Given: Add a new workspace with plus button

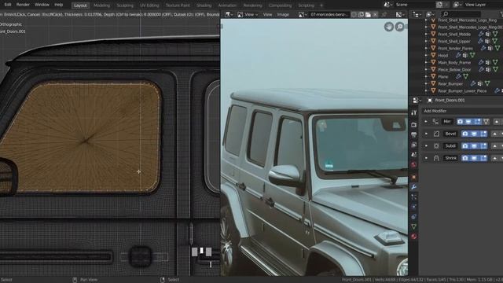Looking at the screenshot, I should (321, 6).
